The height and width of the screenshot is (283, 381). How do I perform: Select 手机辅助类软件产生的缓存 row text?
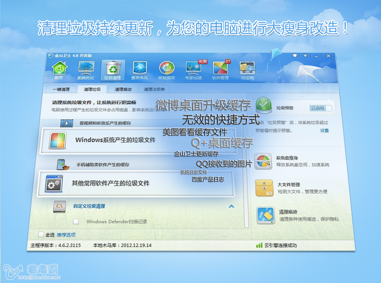coord(103,165)
